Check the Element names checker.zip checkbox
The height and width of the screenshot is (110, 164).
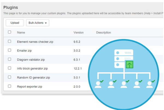point(10,41)
